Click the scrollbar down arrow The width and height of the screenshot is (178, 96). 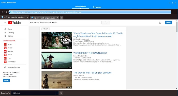coord(177,89)
